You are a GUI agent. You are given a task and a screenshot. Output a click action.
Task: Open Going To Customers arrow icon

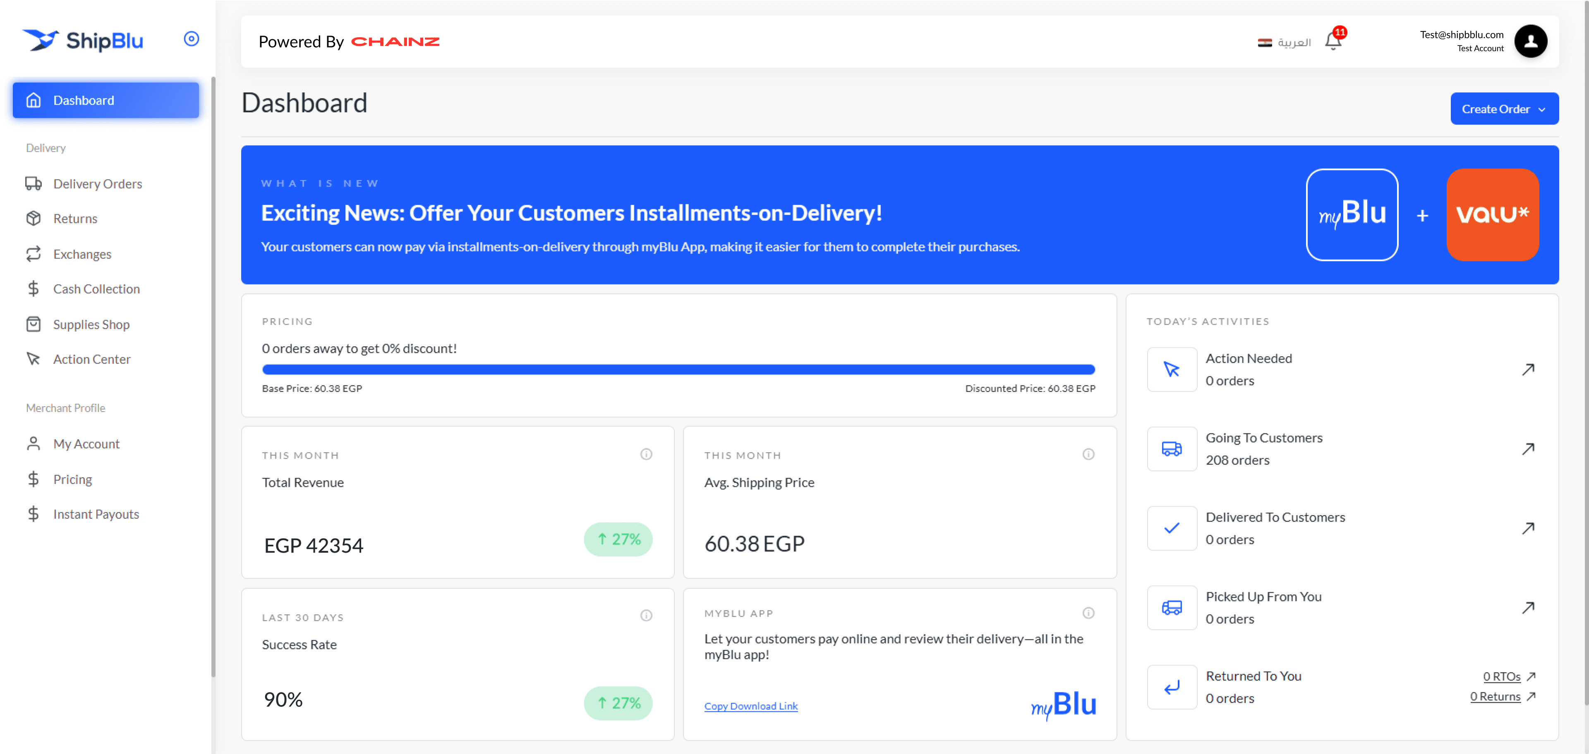(x=1528, y=449)
